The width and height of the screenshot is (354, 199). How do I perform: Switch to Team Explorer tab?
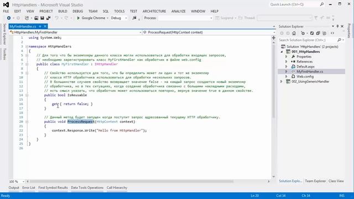point(315,181)
